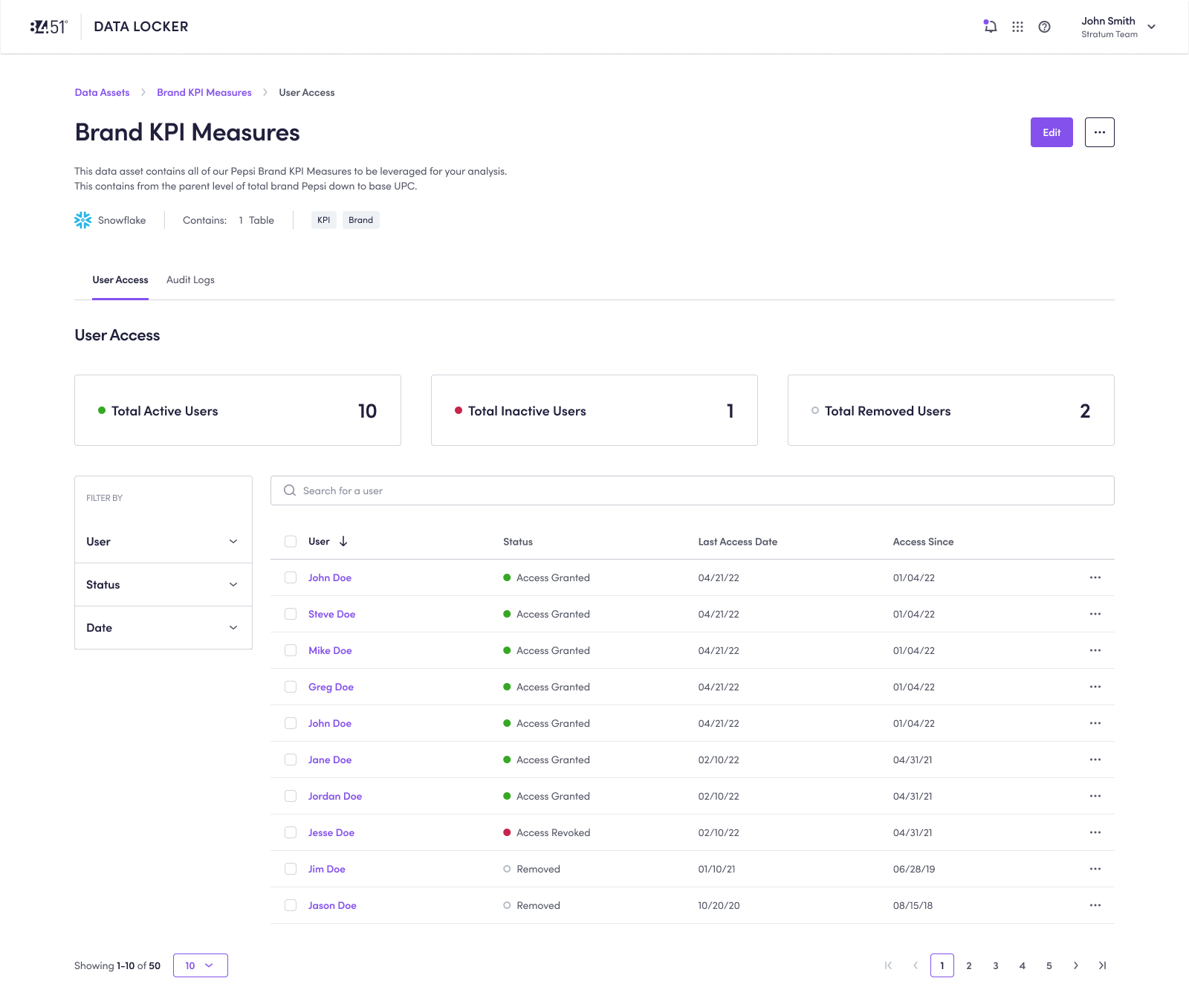Screen dimensions: 1189x1007
Task: Open row actions for Jane Doe
Action: click(1095, 760)
